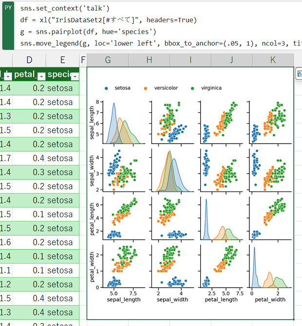This screenshot has width=302, height=326.
Task: Click the sepal_width density plot on the diagonal
Action: click(x=172, y=170)
